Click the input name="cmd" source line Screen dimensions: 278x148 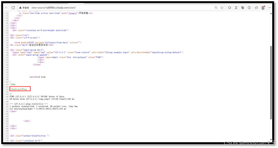tap(98, 52)
